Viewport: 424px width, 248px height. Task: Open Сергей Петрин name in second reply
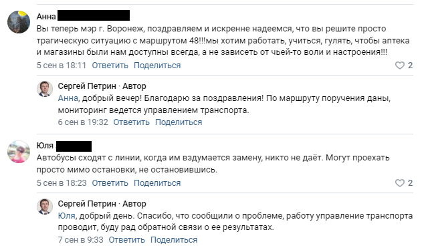pos(87,204)
